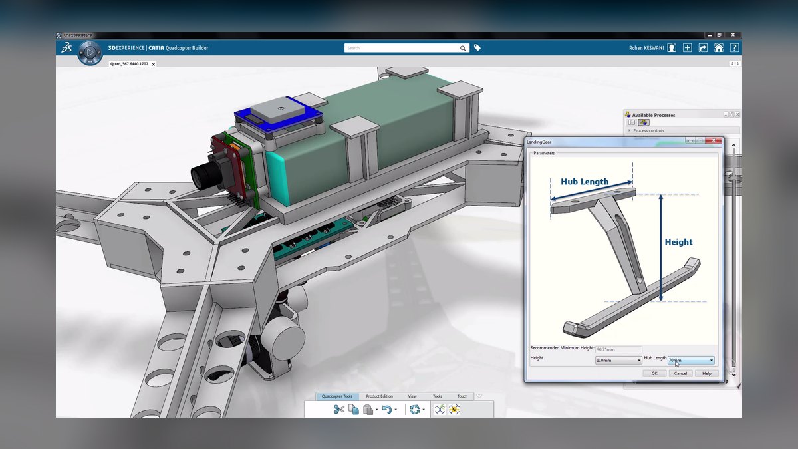798x449 pixels.
Task: Click the 'Height' label next to 110mm
Action: pyautogui.click(x=537, y=358)
